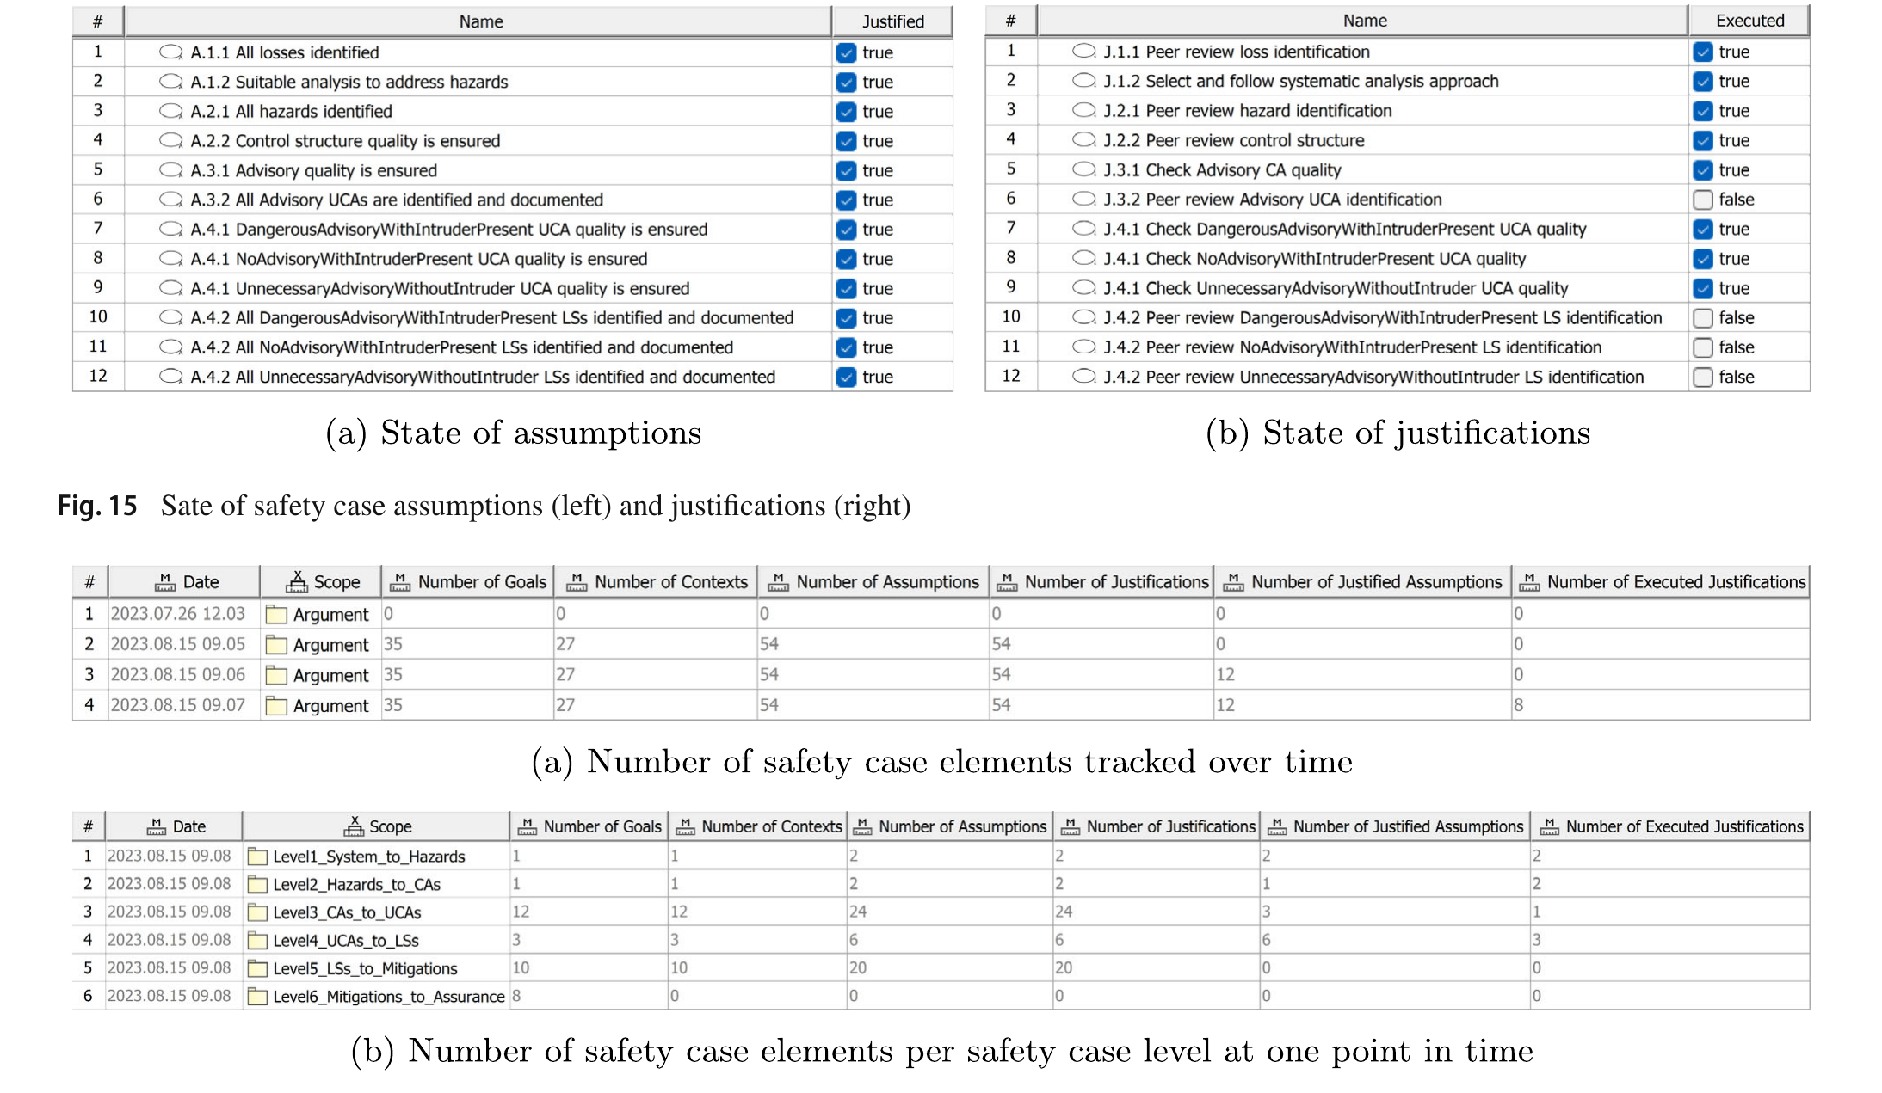Click the A.1.1 All losses identified element icon
Screen dimensions: 1882x1093
[x=171, y=52]
